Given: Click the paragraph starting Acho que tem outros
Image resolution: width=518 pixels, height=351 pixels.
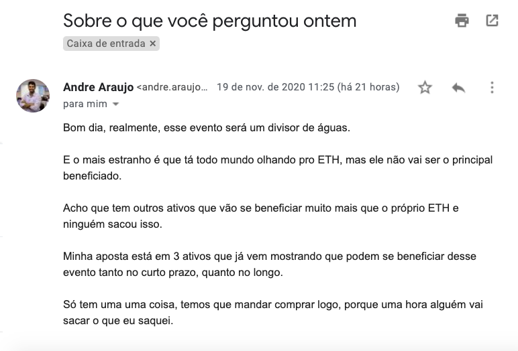Looking at the screenshot, I should pyautogui.click(x=260, y=215).
